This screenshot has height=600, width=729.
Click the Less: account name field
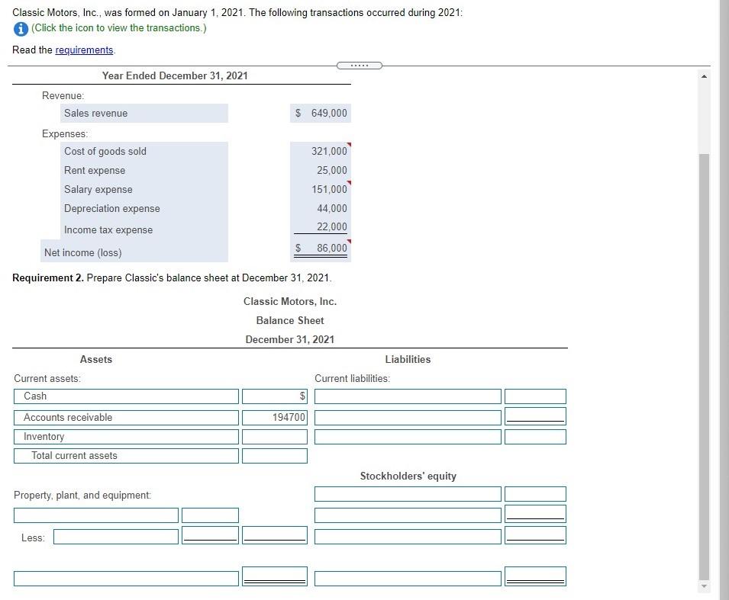pos(116,537)
